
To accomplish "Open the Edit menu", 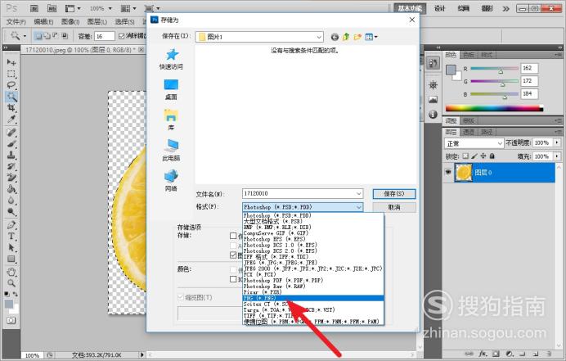I will [43, 22].
